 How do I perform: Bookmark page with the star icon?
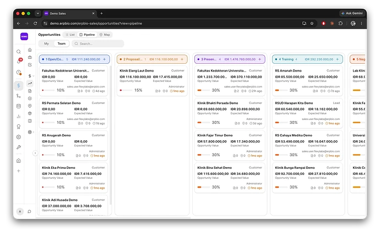[312, 24]
